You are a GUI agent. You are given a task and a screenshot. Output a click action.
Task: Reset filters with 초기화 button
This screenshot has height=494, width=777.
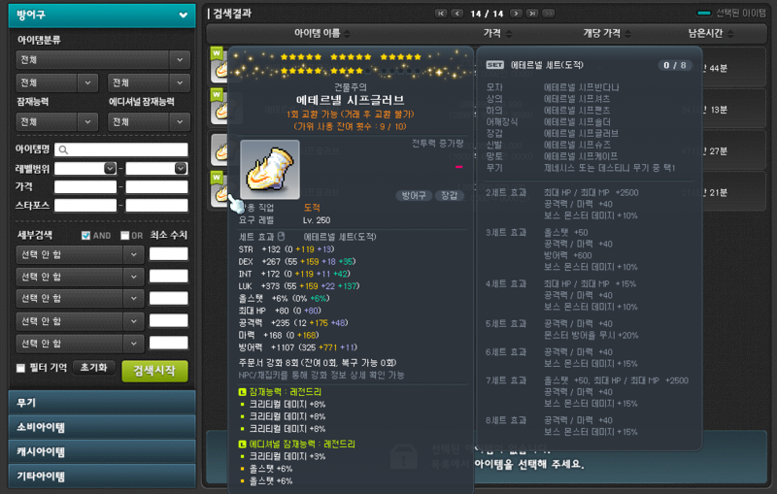(x=93, y=367)
